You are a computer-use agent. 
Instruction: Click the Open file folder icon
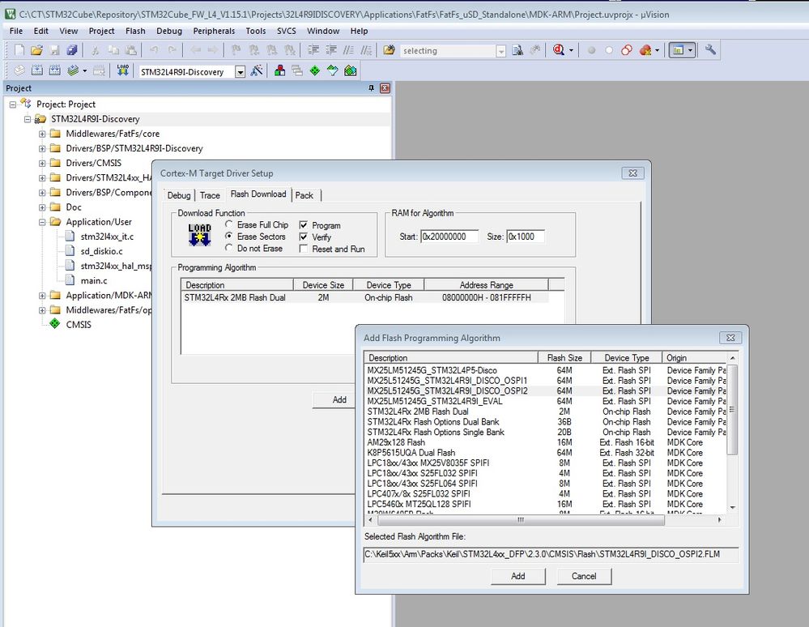[36, 50]
